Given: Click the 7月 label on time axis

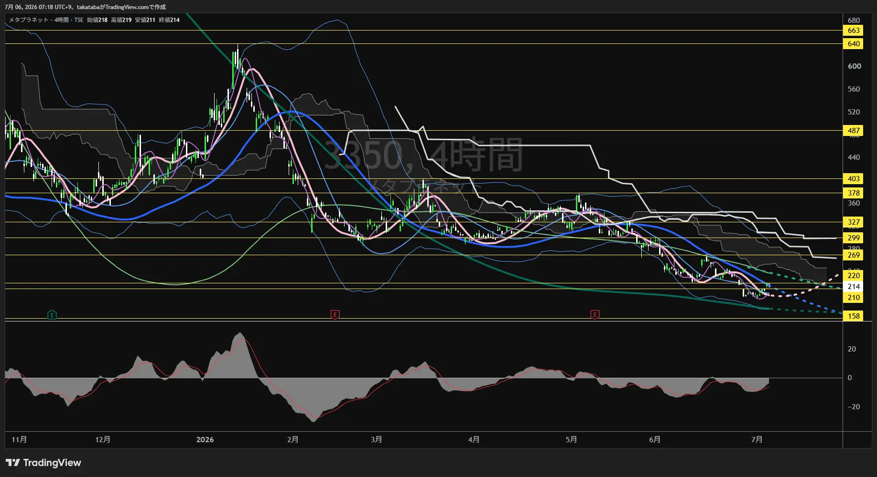Looking at the screenshot, I should pyautogui.click(x=757, y=440).
